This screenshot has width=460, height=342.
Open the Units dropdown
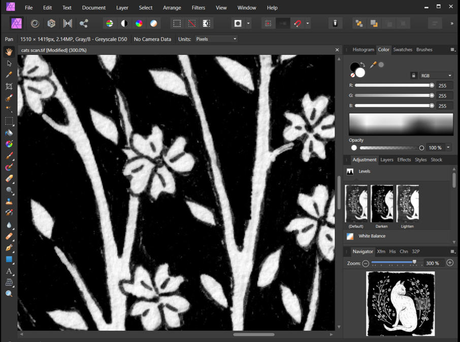[216, 39]
